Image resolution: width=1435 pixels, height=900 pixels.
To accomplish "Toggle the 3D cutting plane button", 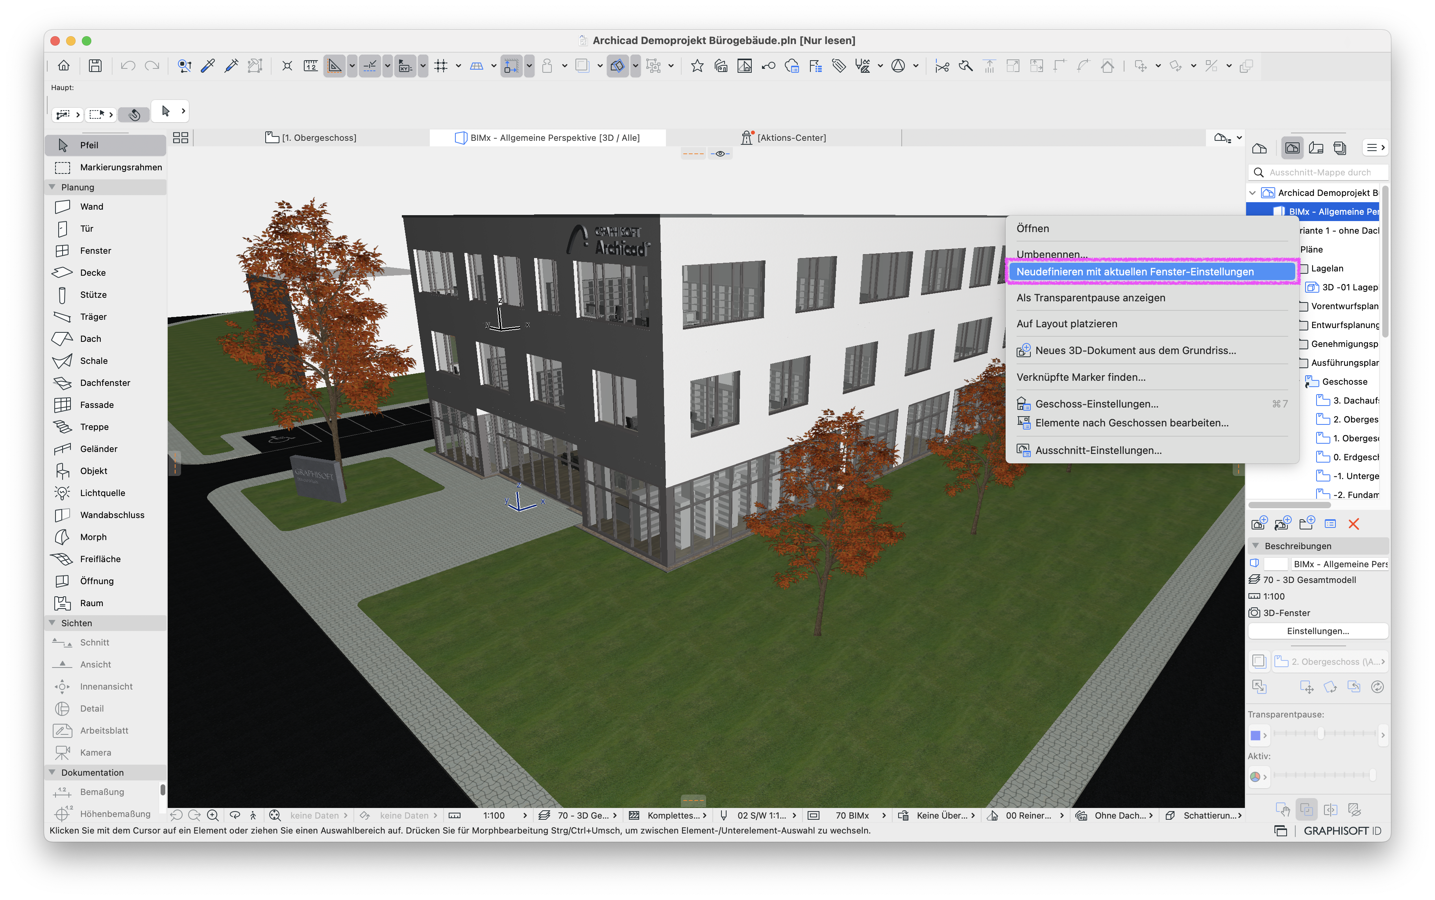I will coord(618,65).
